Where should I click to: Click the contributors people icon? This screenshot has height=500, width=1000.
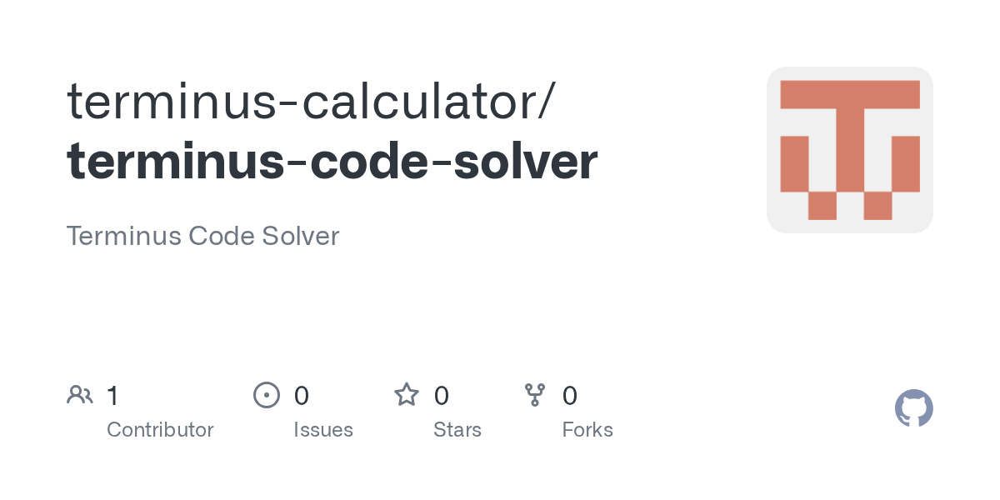point(80,395)
